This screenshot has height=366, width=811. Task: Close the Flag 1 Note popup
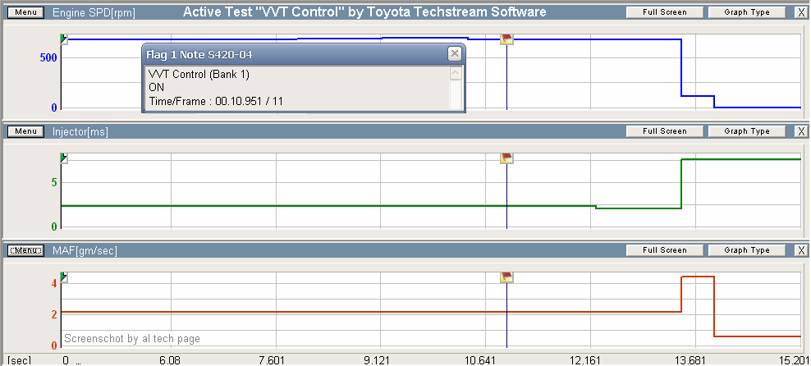[454, 53]
